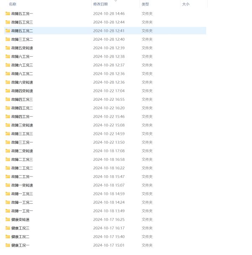Click the 故障五工况一 folder icon
252x255 pixels.
click(8, 13)
